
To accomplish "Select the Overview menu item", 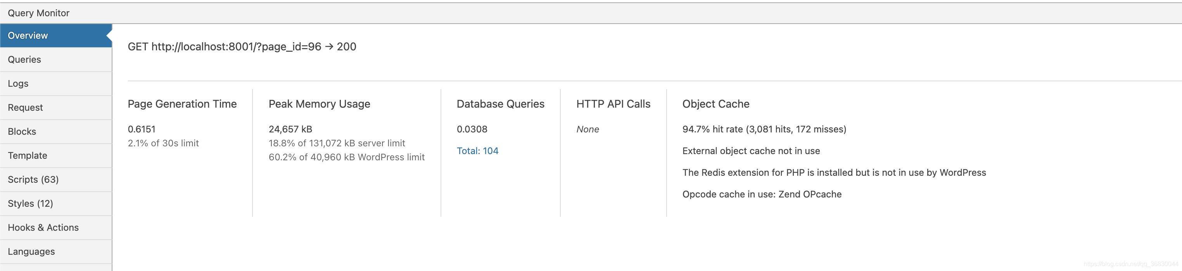I will [x=56, y=36].
